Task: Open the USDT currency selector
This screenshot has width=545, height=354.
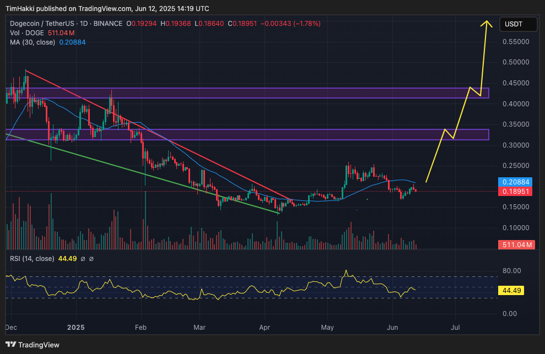Action: click(518, 24)
